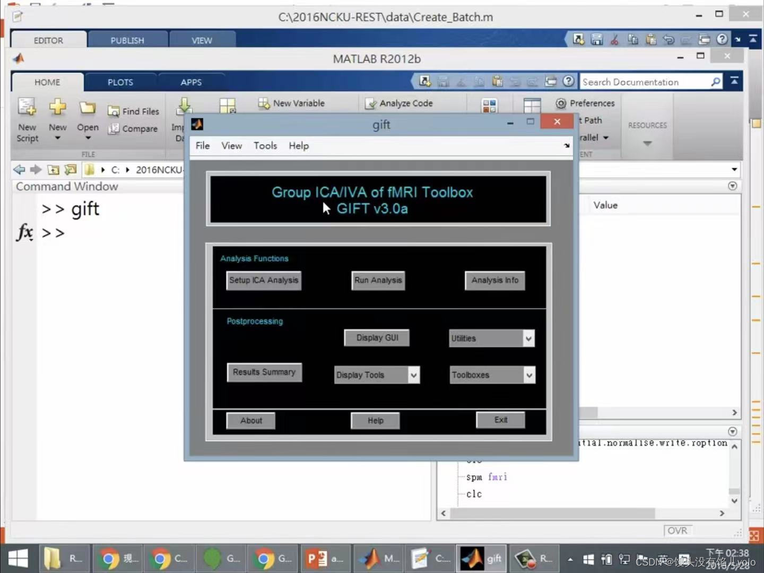Collapse the MATLAB toolstrip
764x573 pixels.
click(734, 81)
